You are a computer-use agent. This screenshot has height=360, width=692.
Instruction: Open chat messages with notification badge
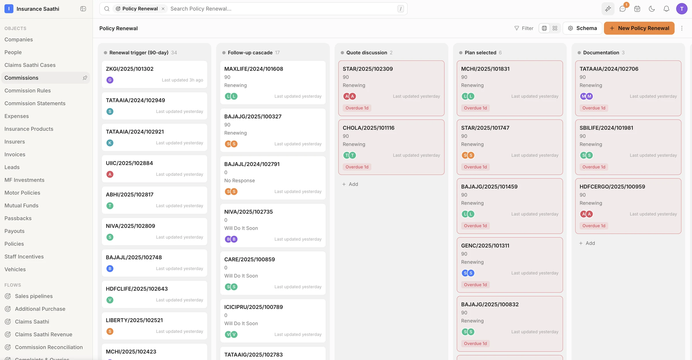623,9
